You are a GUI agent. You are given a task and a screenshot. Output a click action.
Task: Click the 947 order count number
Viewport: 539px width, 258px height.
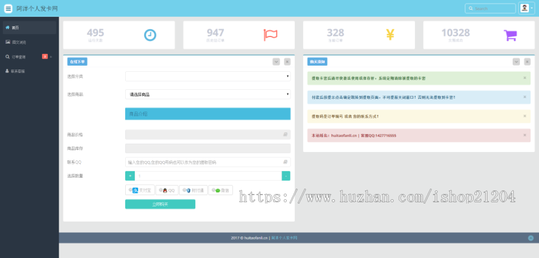[x=215, y=33]
